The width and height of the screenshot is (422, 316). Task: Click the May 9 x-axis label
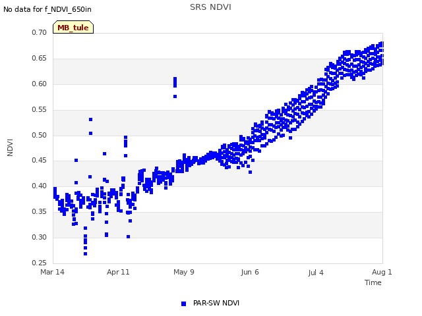click(x=184, y=272)
